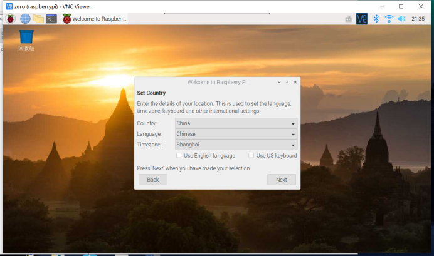
Task: Minimize the VNC Viewer window
Action: (x=382, y=6)
